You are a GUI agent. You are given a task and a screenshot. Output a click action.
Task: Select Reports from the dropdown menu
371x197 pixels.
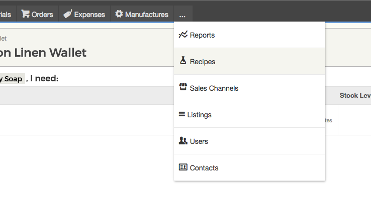point(249,35)
